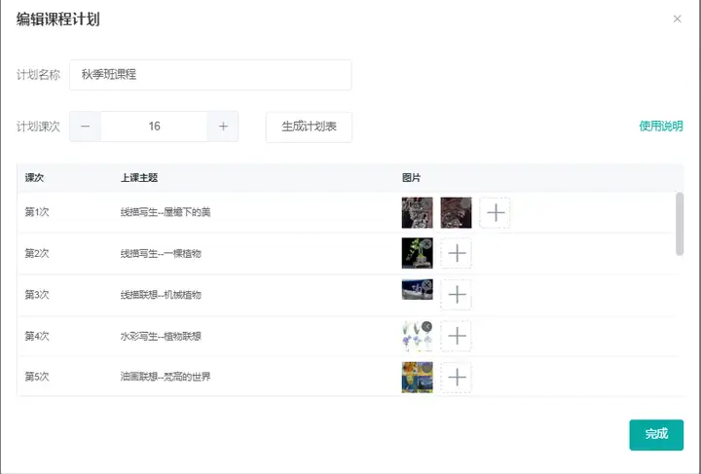Add image for 第2次 lesson
Image resolution: width=701 pixels, height=474 pixels.
tap(457, 253)
